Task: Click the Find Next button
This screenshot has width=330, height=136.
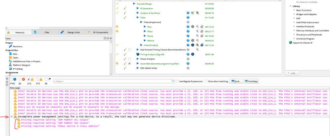Action: click(252, 81)
